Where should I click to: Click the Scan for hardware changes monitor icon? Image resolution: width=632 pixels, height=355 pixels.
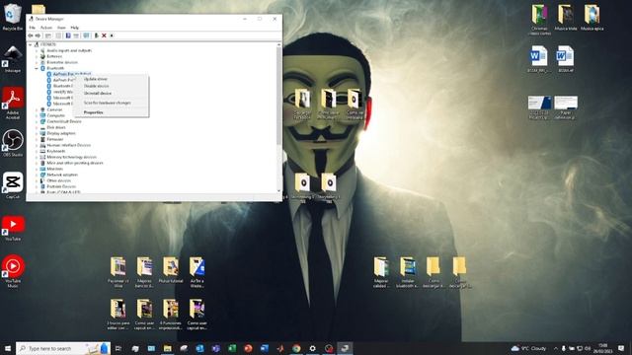(x=86, y=35)
